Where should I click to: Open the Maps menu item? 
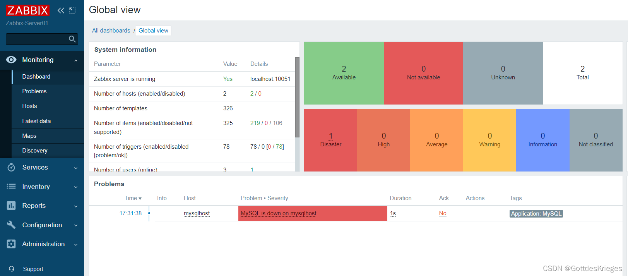(48, 136)
